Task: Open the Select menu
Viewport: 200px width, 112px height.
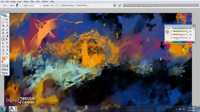Action: (x=26, y=1)
